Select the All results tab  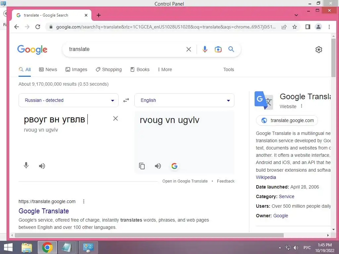(24, 69)
